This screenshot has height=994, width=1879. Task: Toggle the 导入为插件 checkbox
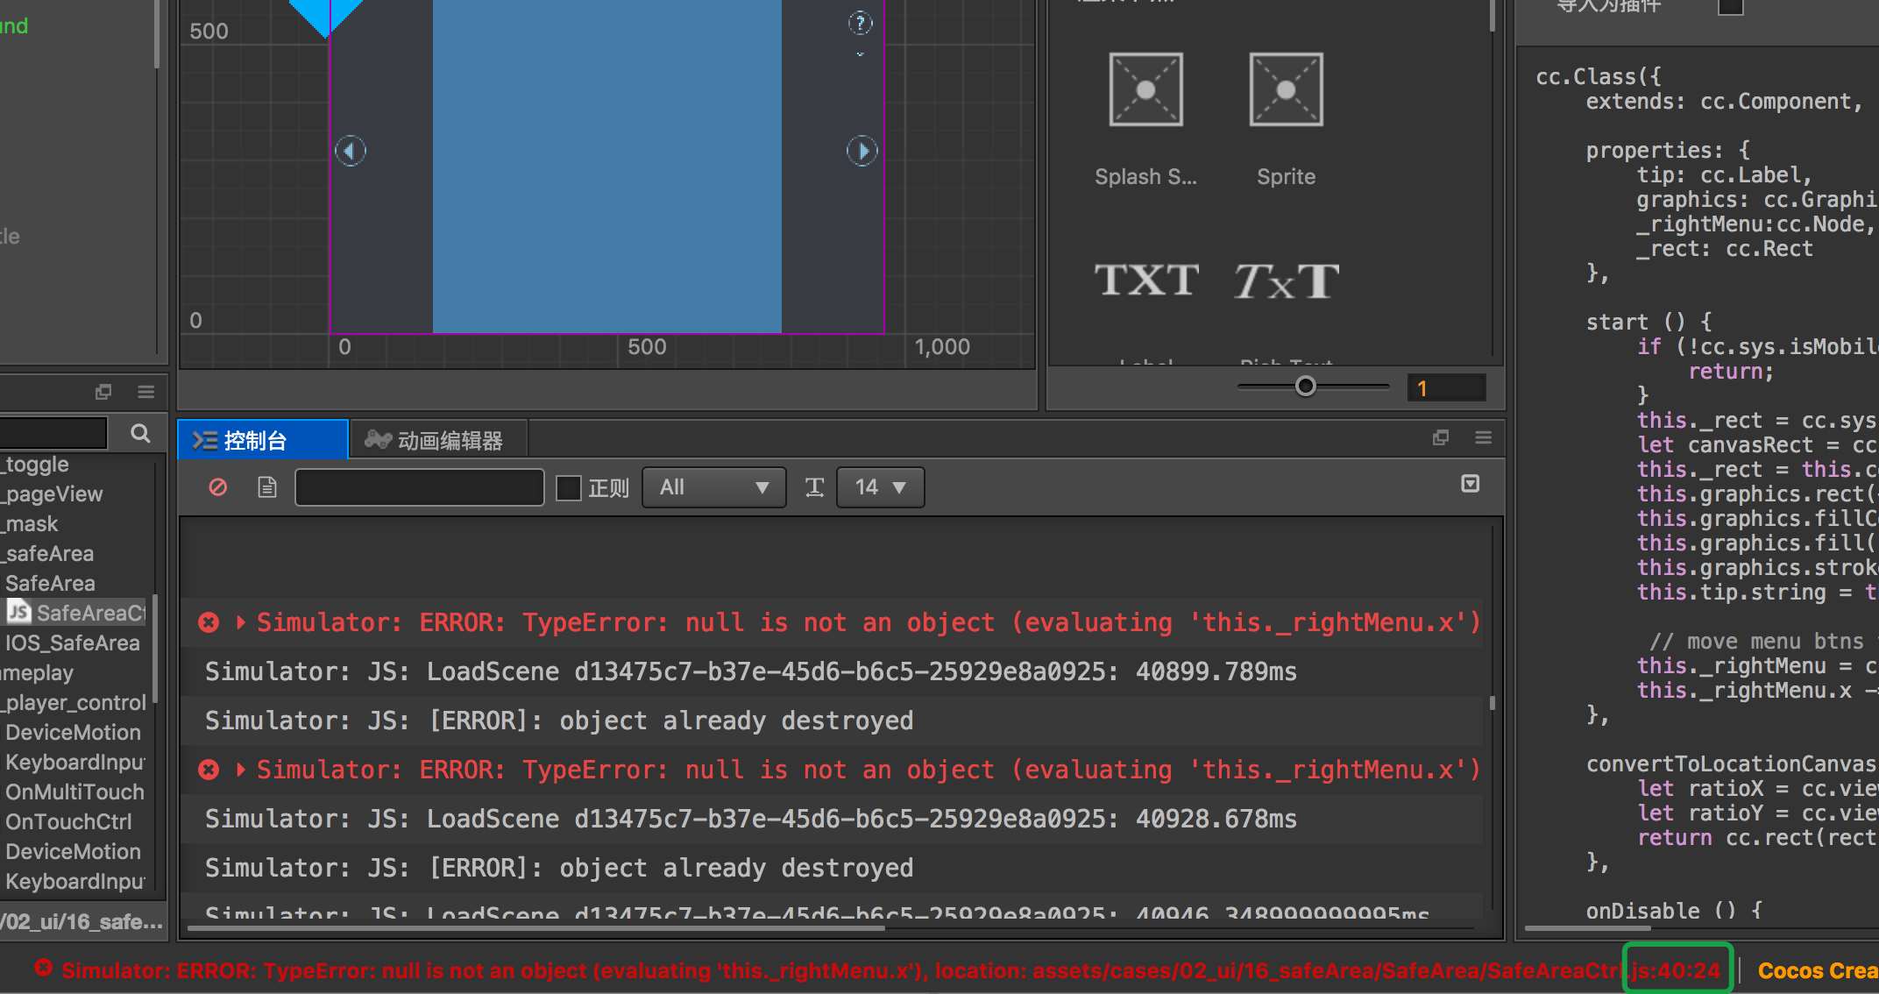click(x=1730, y=7)
